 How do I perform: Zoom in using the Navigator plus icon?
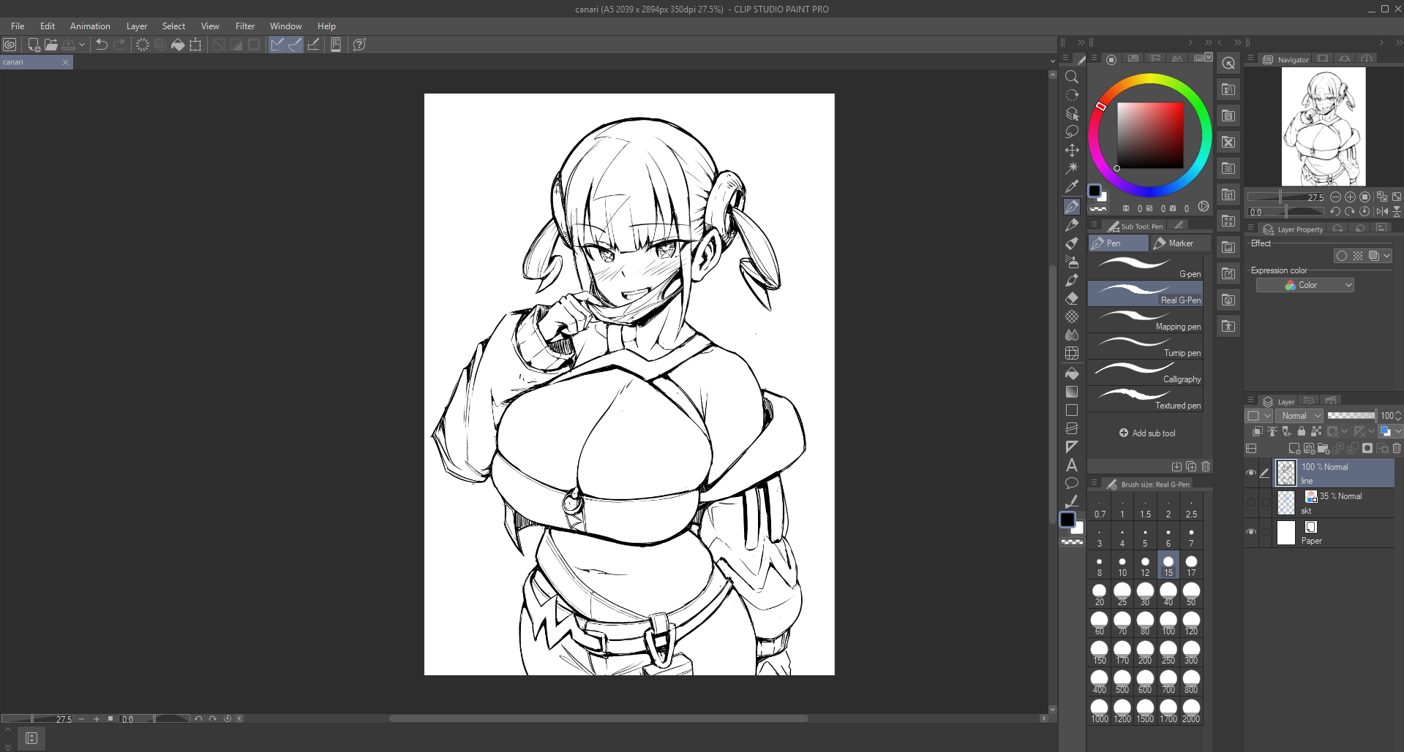coord(1350,197)
